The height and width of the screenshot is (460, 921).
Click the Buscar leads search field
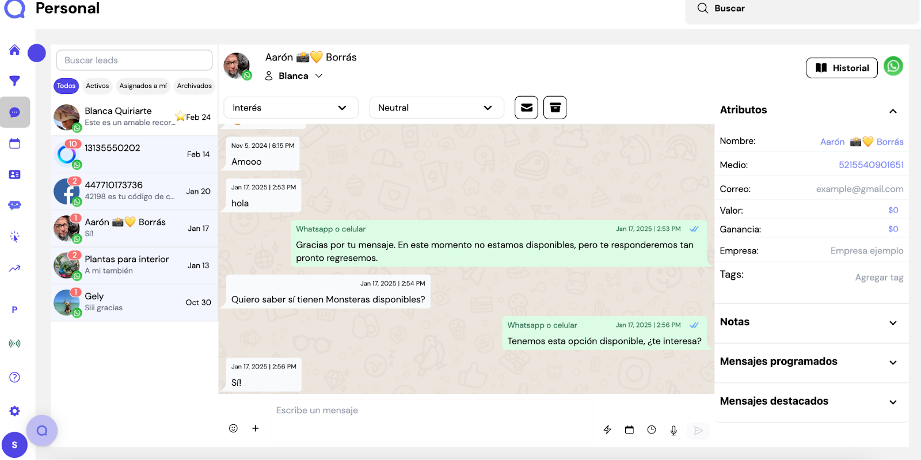pyautogui.click(x=134, y=60)
